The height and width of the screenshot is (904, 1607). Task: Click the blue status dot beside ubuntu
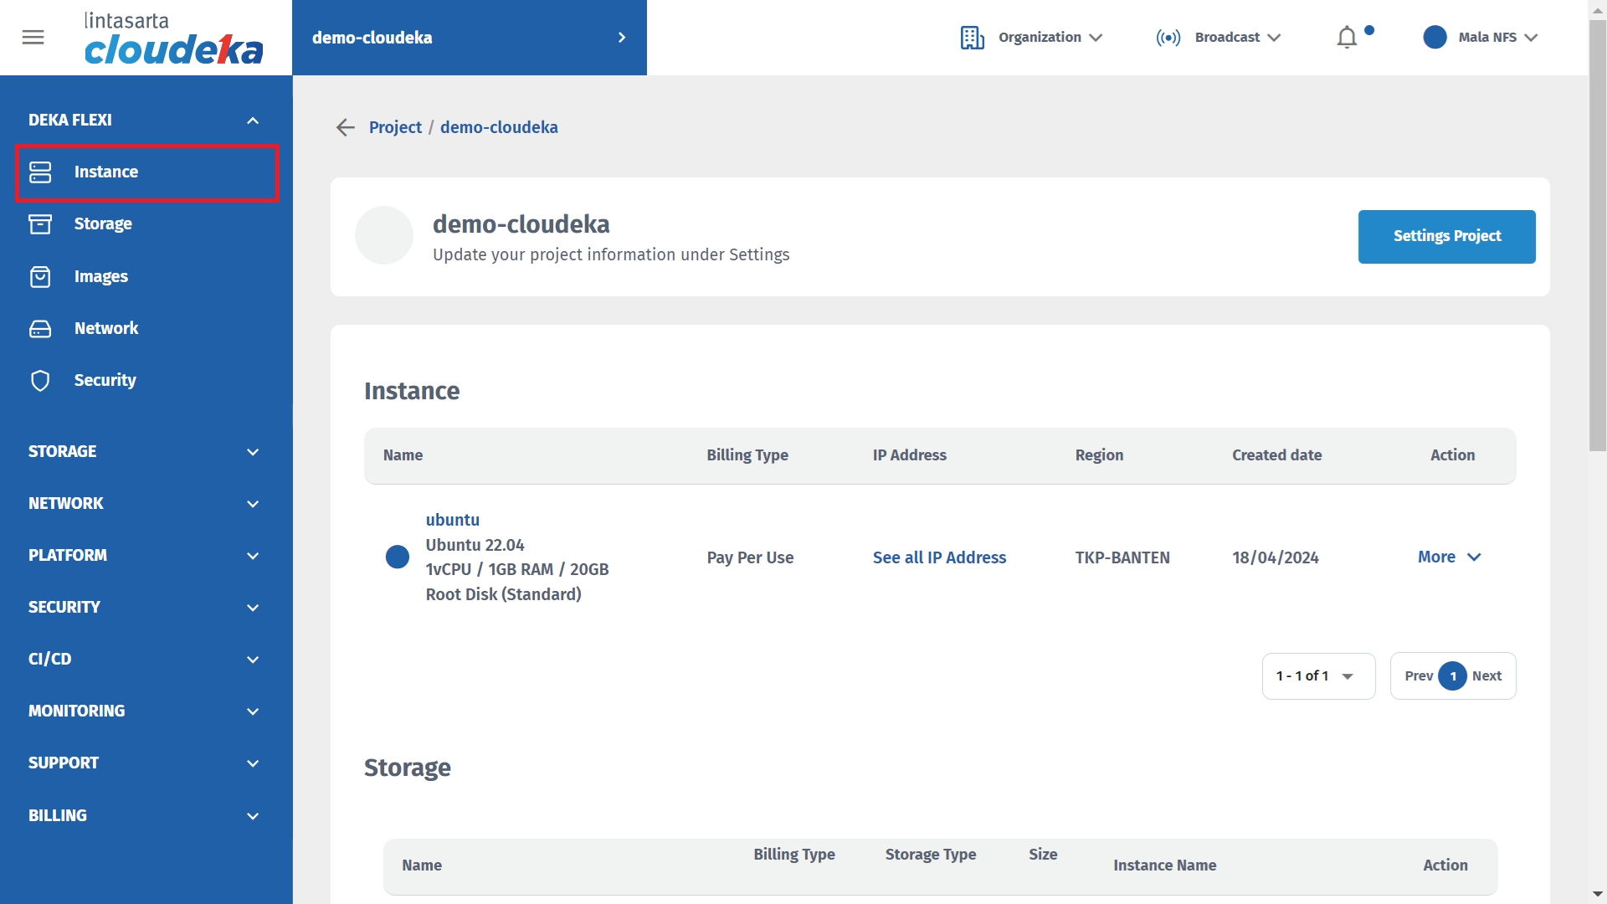coord(398,557)
